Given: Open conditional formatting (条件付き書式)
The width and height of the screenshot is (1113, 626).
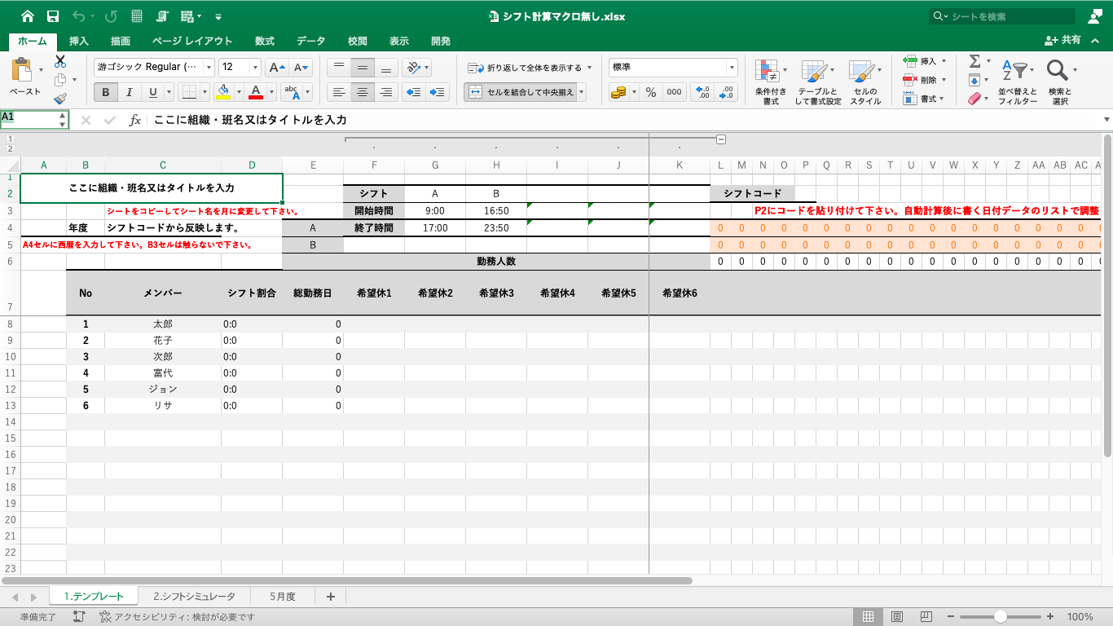Looking at the screenshot, I should 770,82.
